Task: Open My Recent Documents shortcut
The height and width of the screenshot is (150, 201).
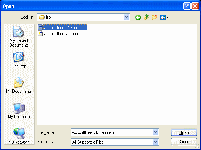Action: pyautogui.click(x=19, y=37)
